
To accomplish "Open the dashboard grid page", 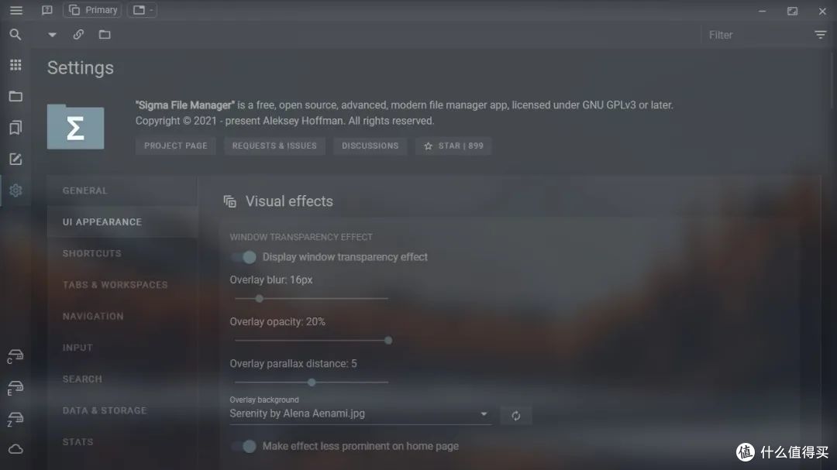I will (x=15, y=65).
